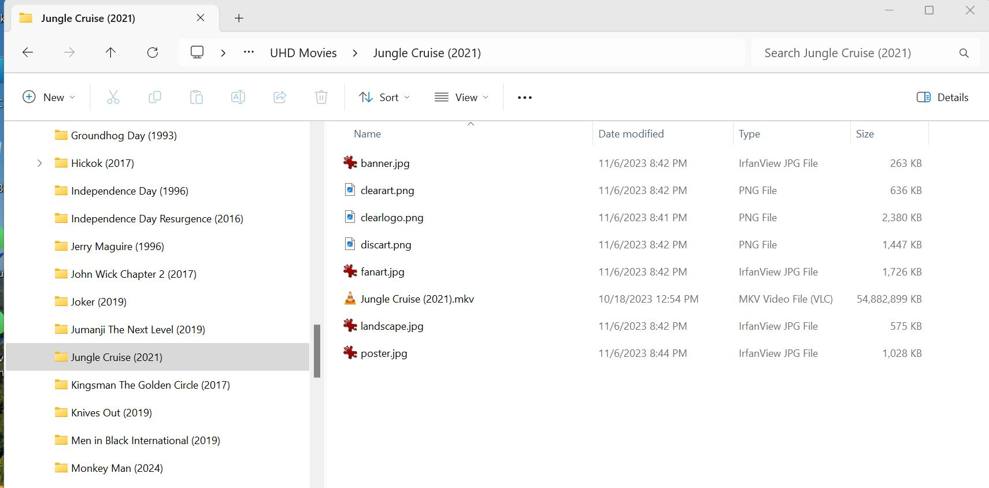This screenshot has width=989, height=488.
Task: Click the Cut scissors icon
Action: (x=113, y=98)
